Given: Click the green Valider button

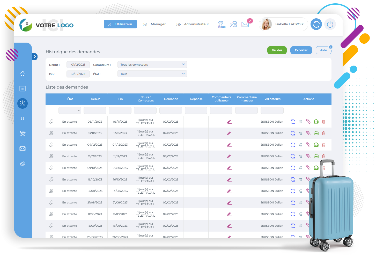Looking at the screenshot, I should [277, 50].
